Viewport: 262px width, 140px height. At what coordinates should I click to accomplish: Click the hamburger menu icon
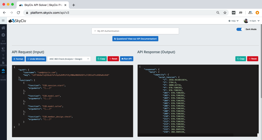click(x=3, y=21)
